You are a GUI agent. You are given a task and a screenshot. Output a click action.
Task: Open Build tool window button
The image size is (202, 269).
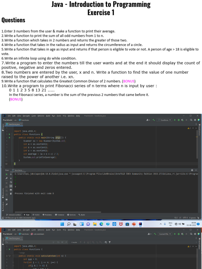pyautogui.click(x=82, y=215)
